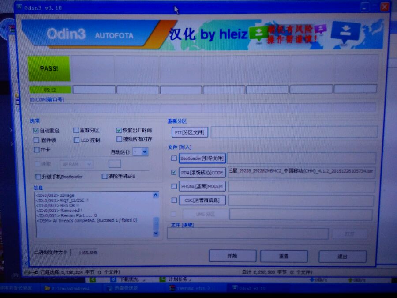Click the 'Removed!!' log line

pos(59,210)
